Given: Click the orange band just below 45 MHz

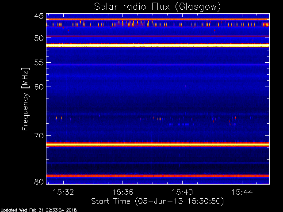Looking at the screenshot, I should [158, 19].
